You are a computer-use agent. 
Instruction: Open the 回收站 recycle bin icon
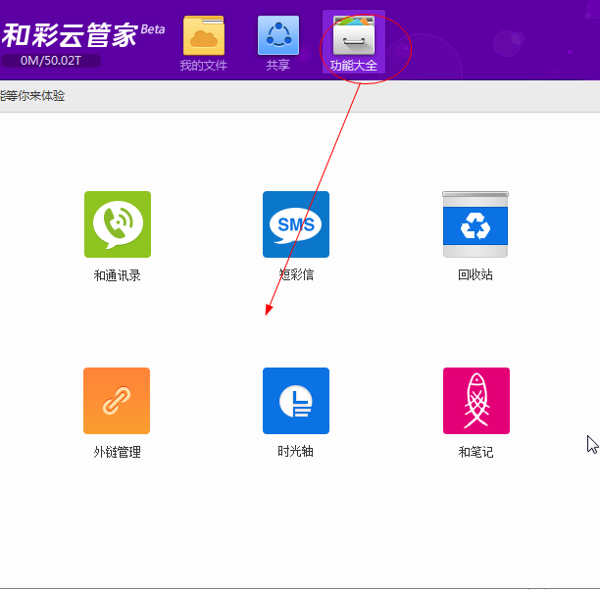click(x=475, y=224)
